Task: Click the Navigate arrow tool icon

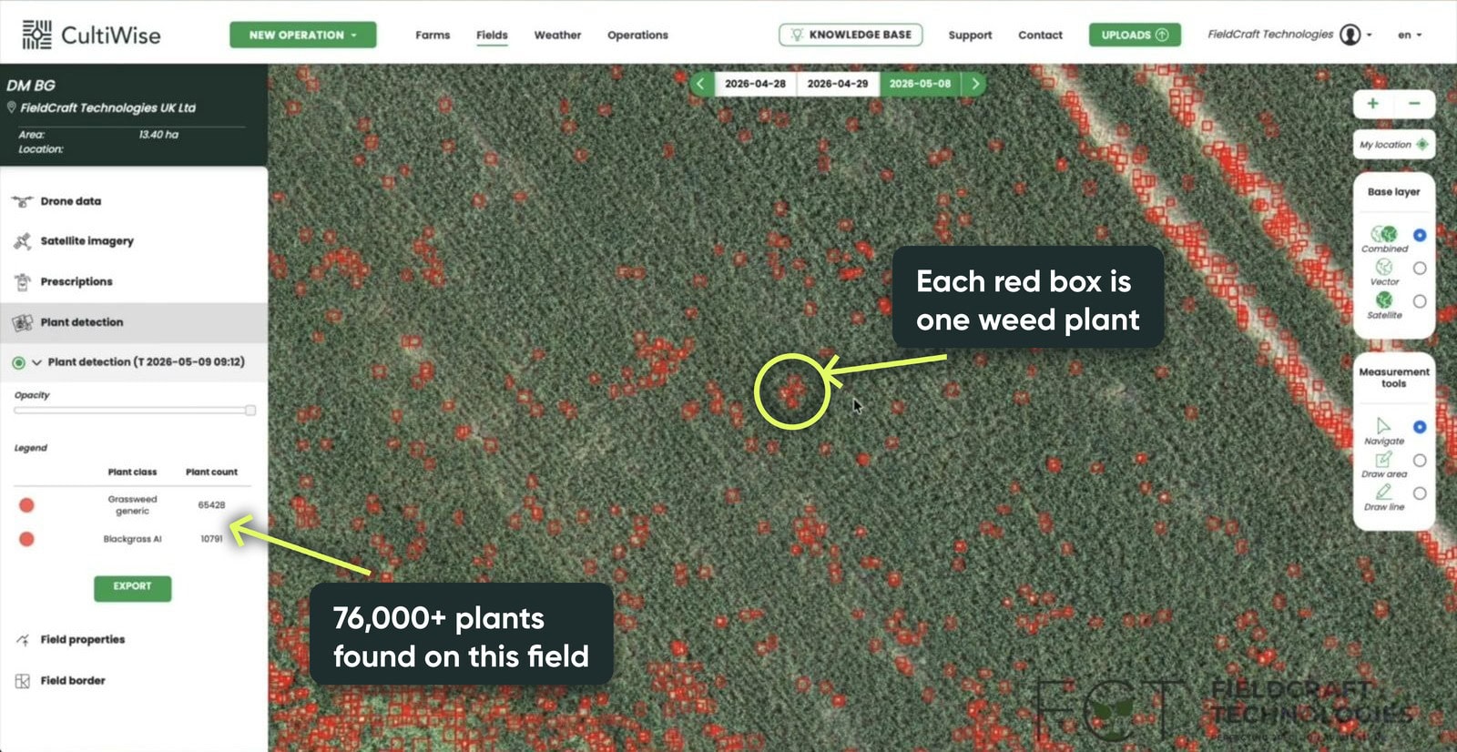Action: 1383,425
